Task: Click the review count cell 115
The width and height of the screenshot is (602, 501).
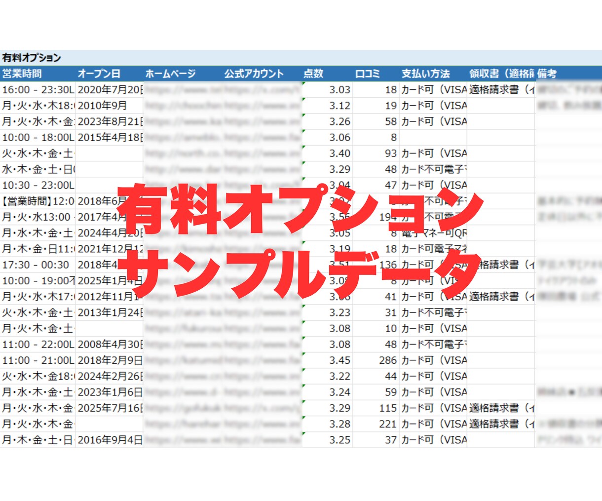Action: 376,408
